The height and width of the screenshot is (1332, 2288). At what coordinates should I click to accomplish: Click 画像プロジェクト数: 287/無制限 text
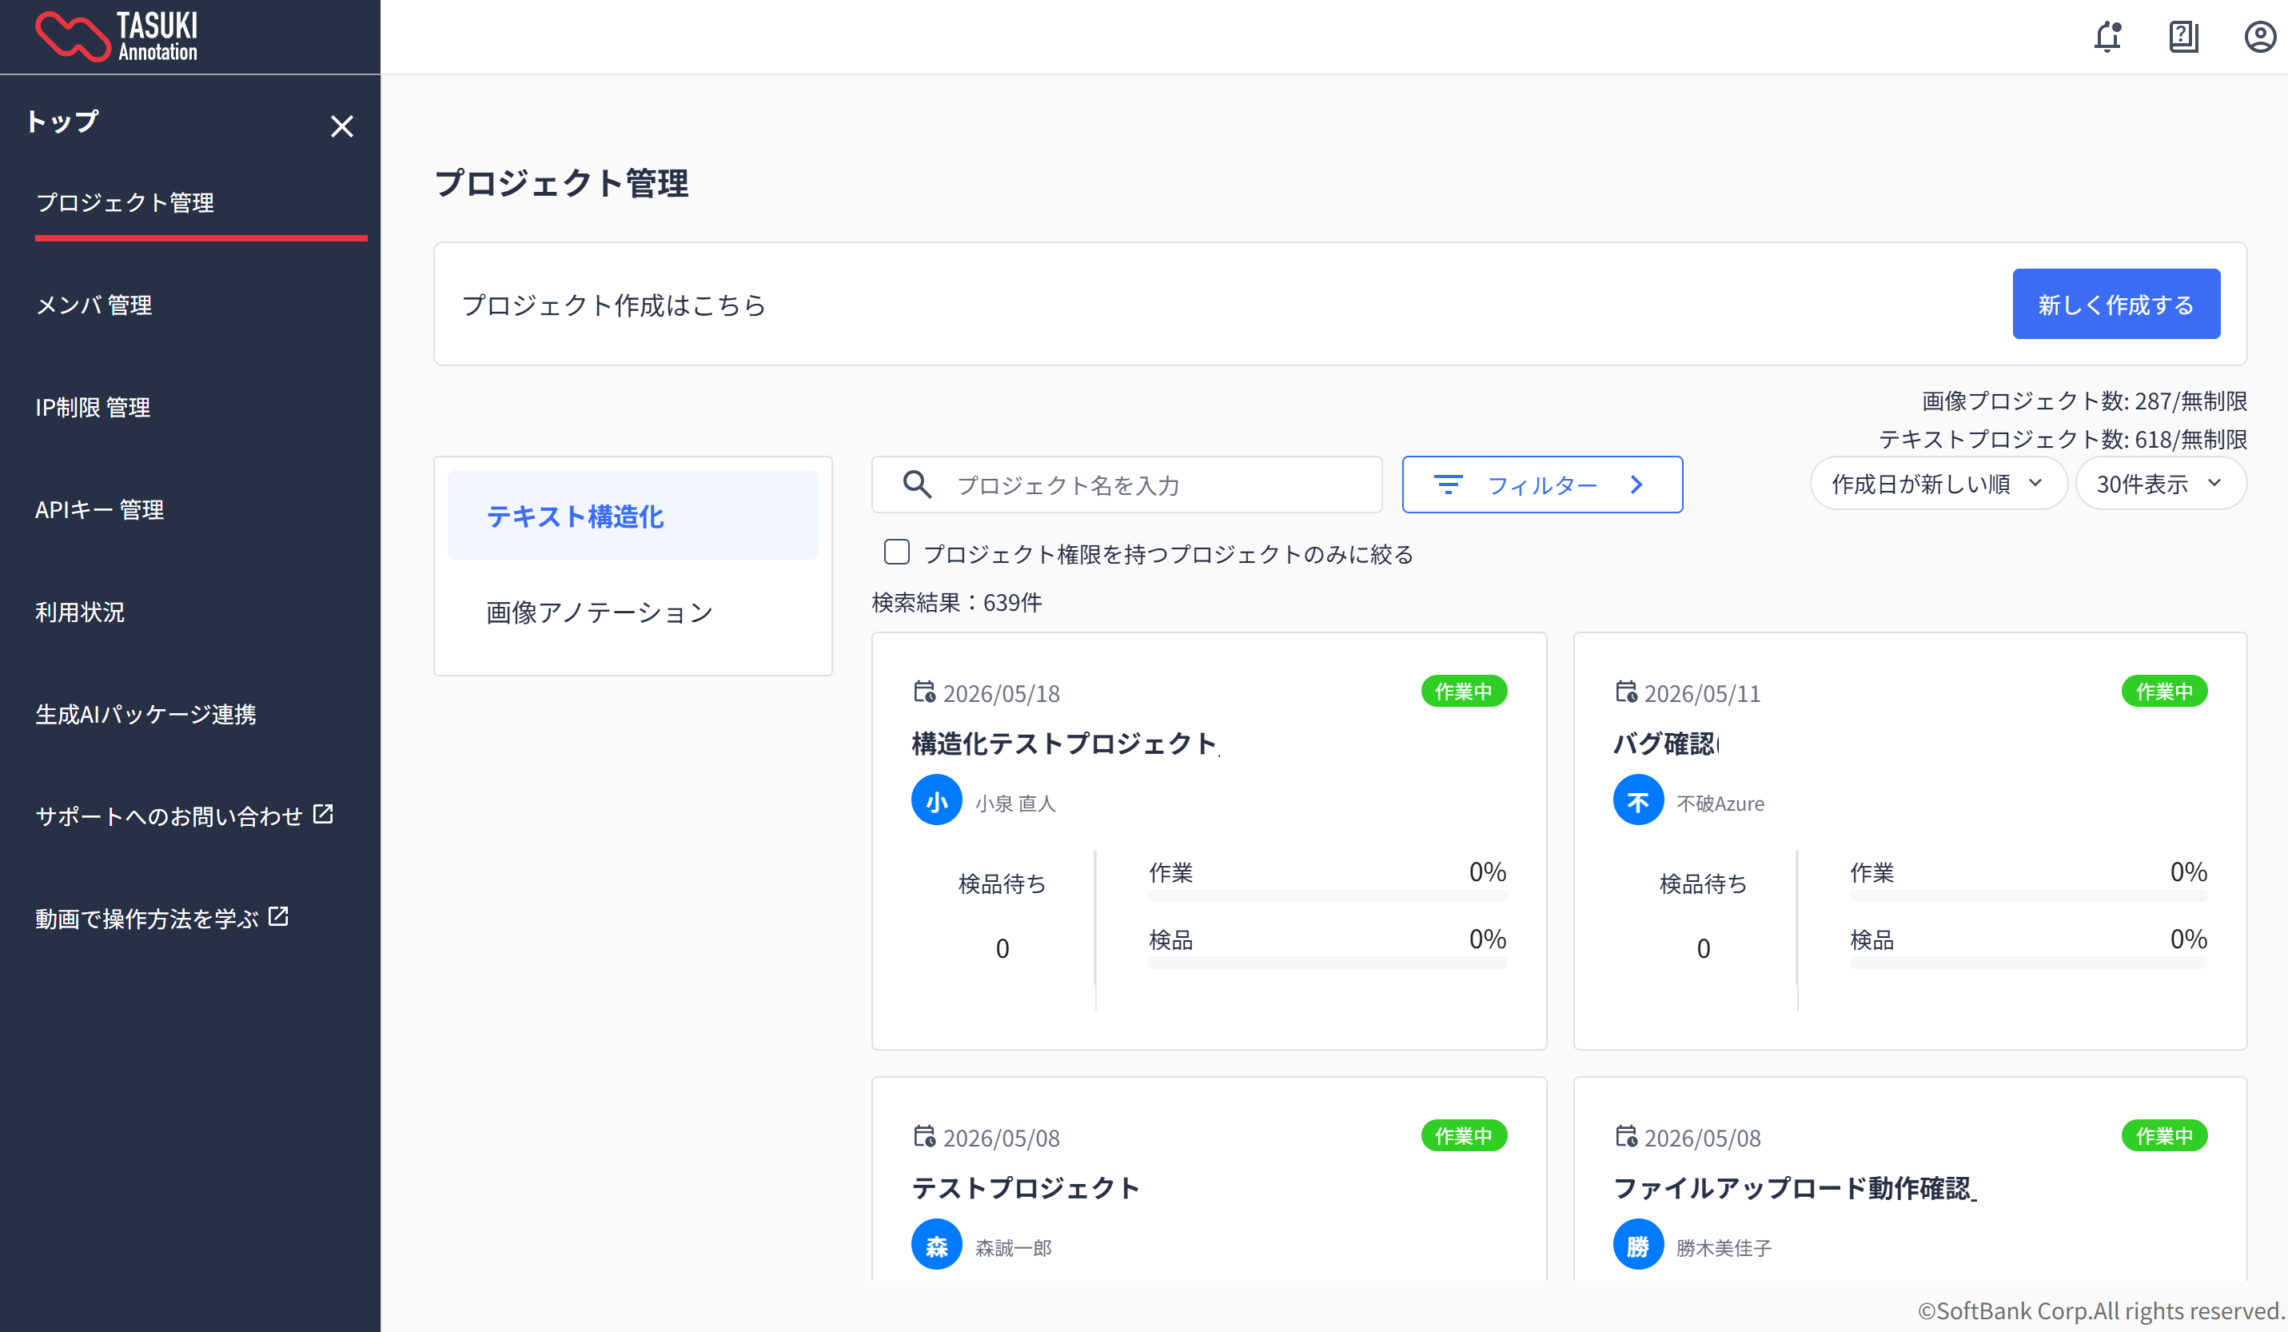2085,401
